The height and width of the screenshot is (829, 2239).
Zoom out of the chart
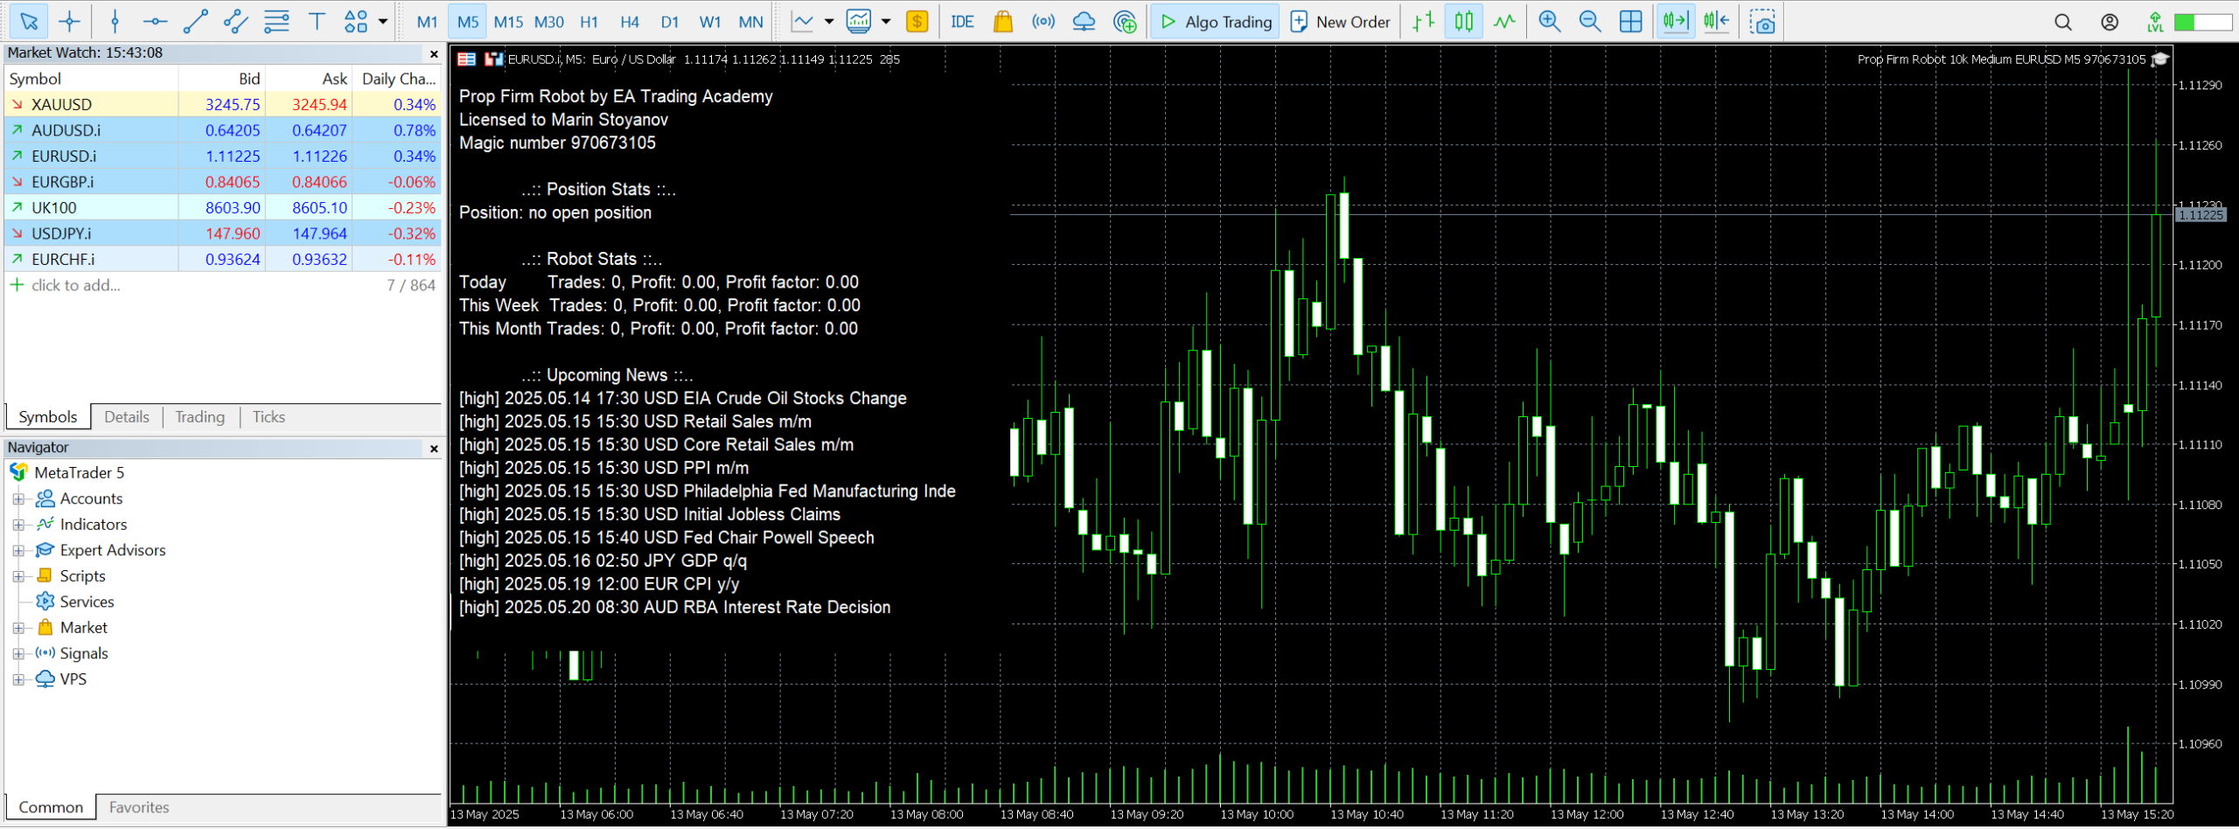pos(1589,22)
